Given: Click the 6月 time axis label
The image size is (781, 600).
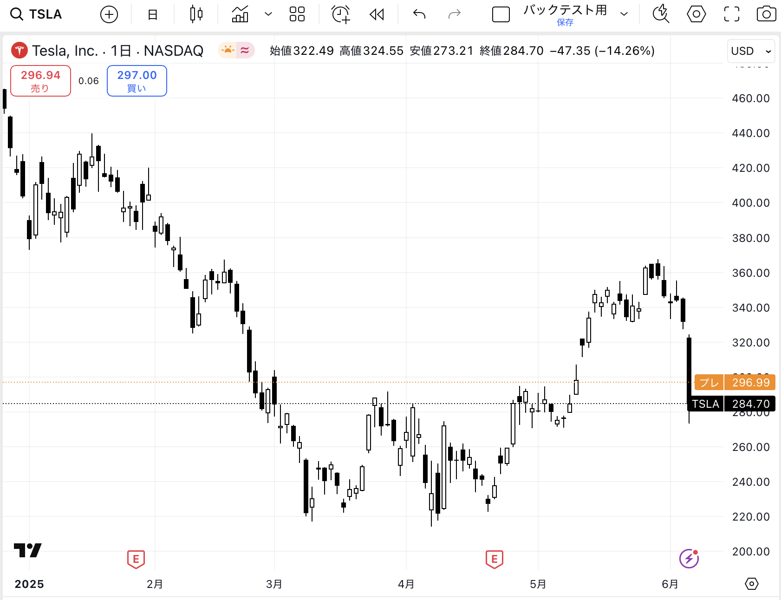Looking at the screenshot, I should click(670, 584).
